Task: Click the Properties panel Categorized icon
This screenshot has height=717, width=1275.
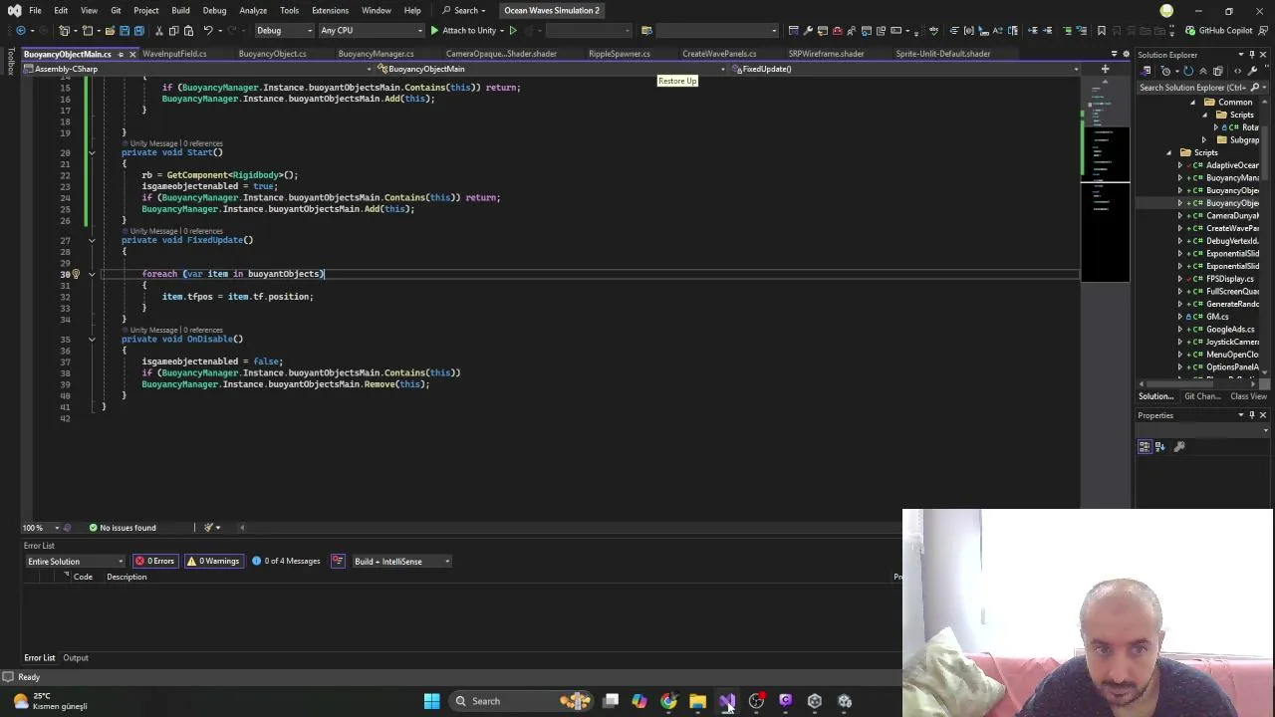Action: tap(1145, 446)
